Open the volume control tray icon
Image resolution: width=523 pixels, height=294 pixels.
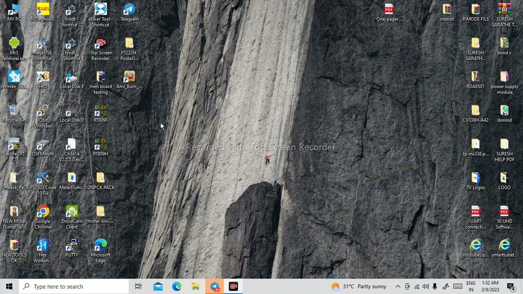pyautogui.click(x=426, y=286)
